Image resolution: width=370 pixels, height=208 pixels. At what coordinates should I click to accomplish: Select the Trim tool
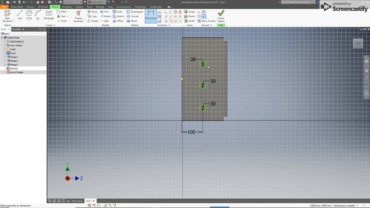[x=104, y=12]
